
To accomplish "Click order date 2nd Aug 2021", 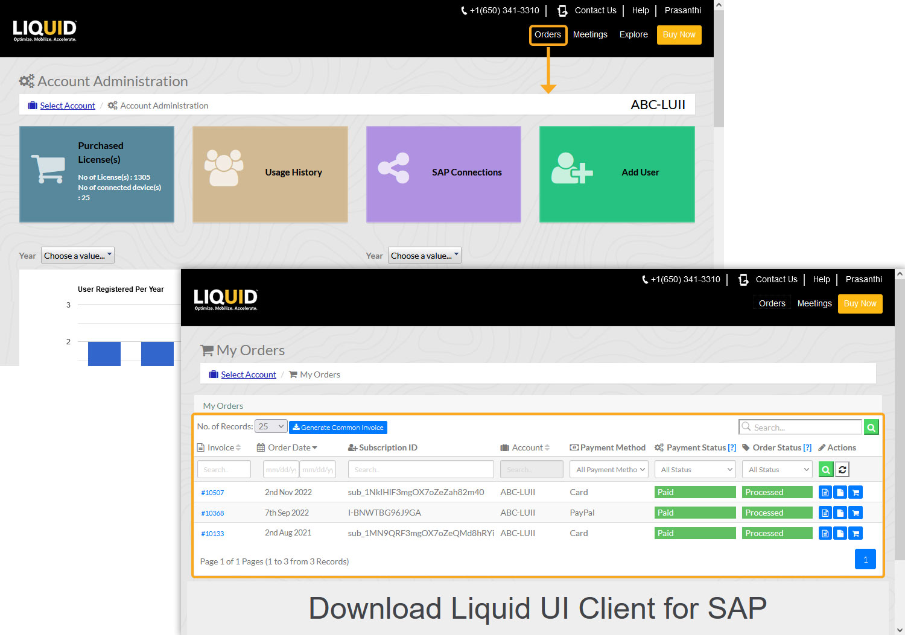I will pyautogui.click(x=288, y=532).
